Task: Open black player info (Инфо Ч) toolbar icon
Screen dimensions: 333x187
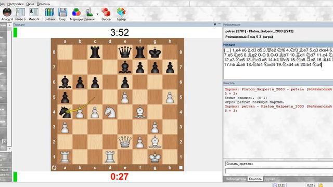Action: 34,12
